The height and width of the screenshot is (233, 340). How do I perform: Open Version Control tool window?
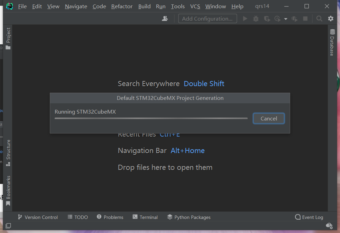coord(38,217)
